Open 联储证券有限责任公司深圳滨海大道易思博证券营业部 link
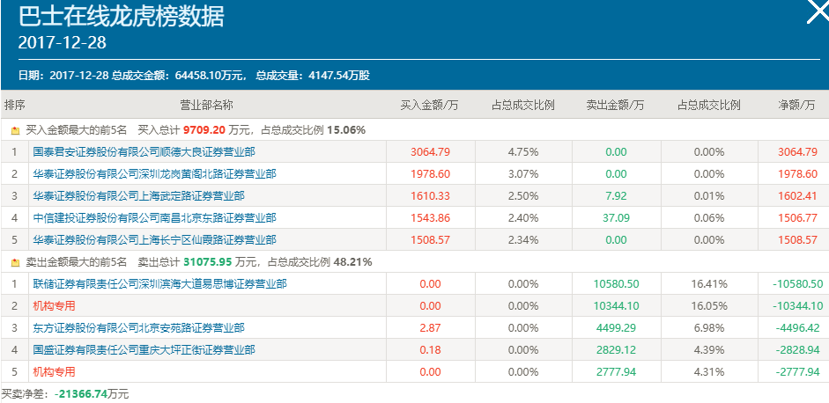The width and height of the screenshot is (829, 403). point(159,284)
